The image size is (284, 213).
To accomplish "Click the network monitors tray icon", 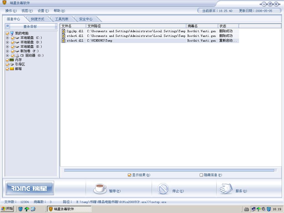I will click(x=253, y=209).
